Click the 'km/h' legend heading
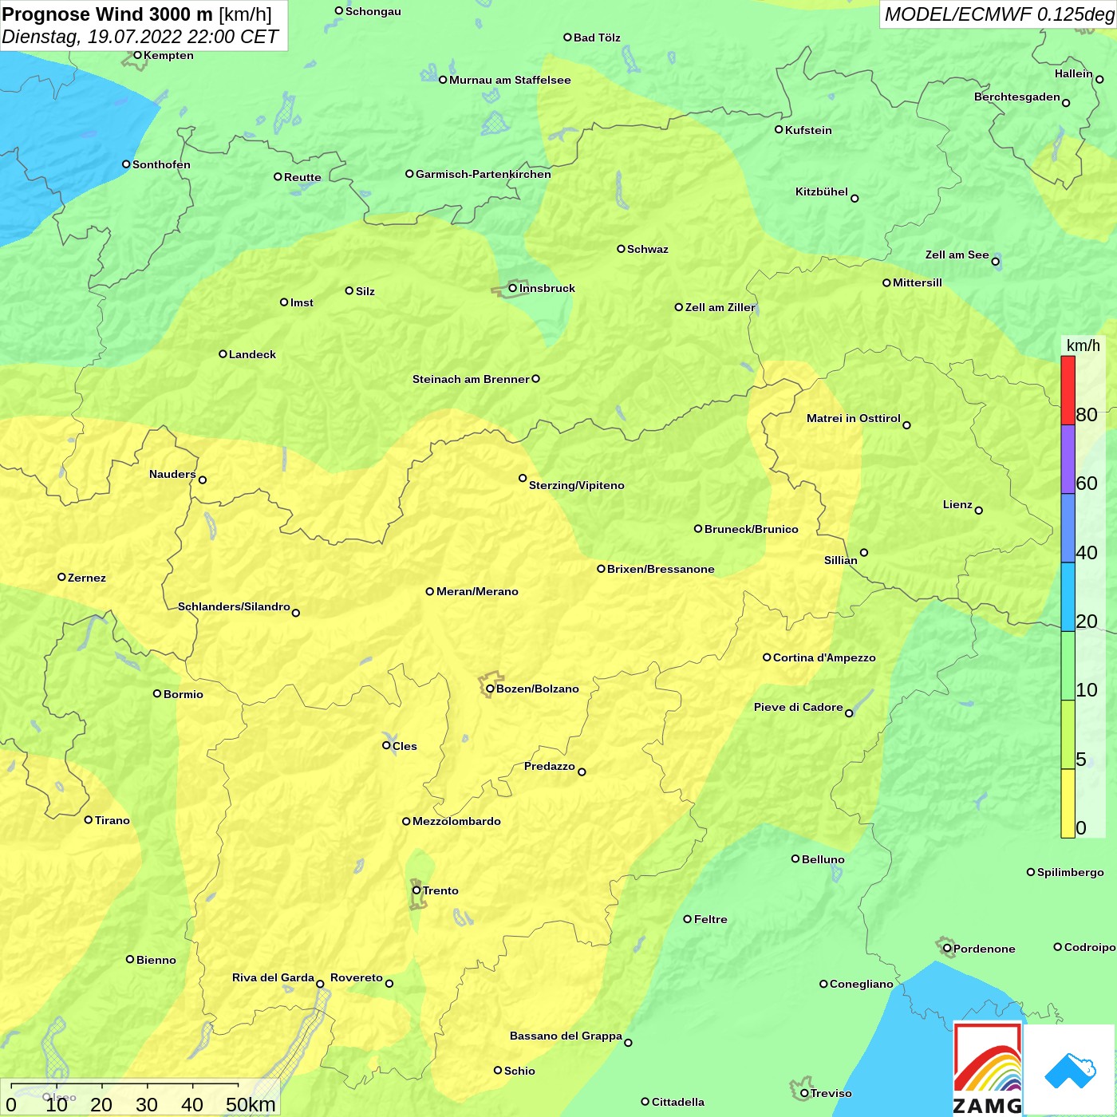Viewport: 1117px width, 1117px height. pyautogui.click(x=1083, y=345)
